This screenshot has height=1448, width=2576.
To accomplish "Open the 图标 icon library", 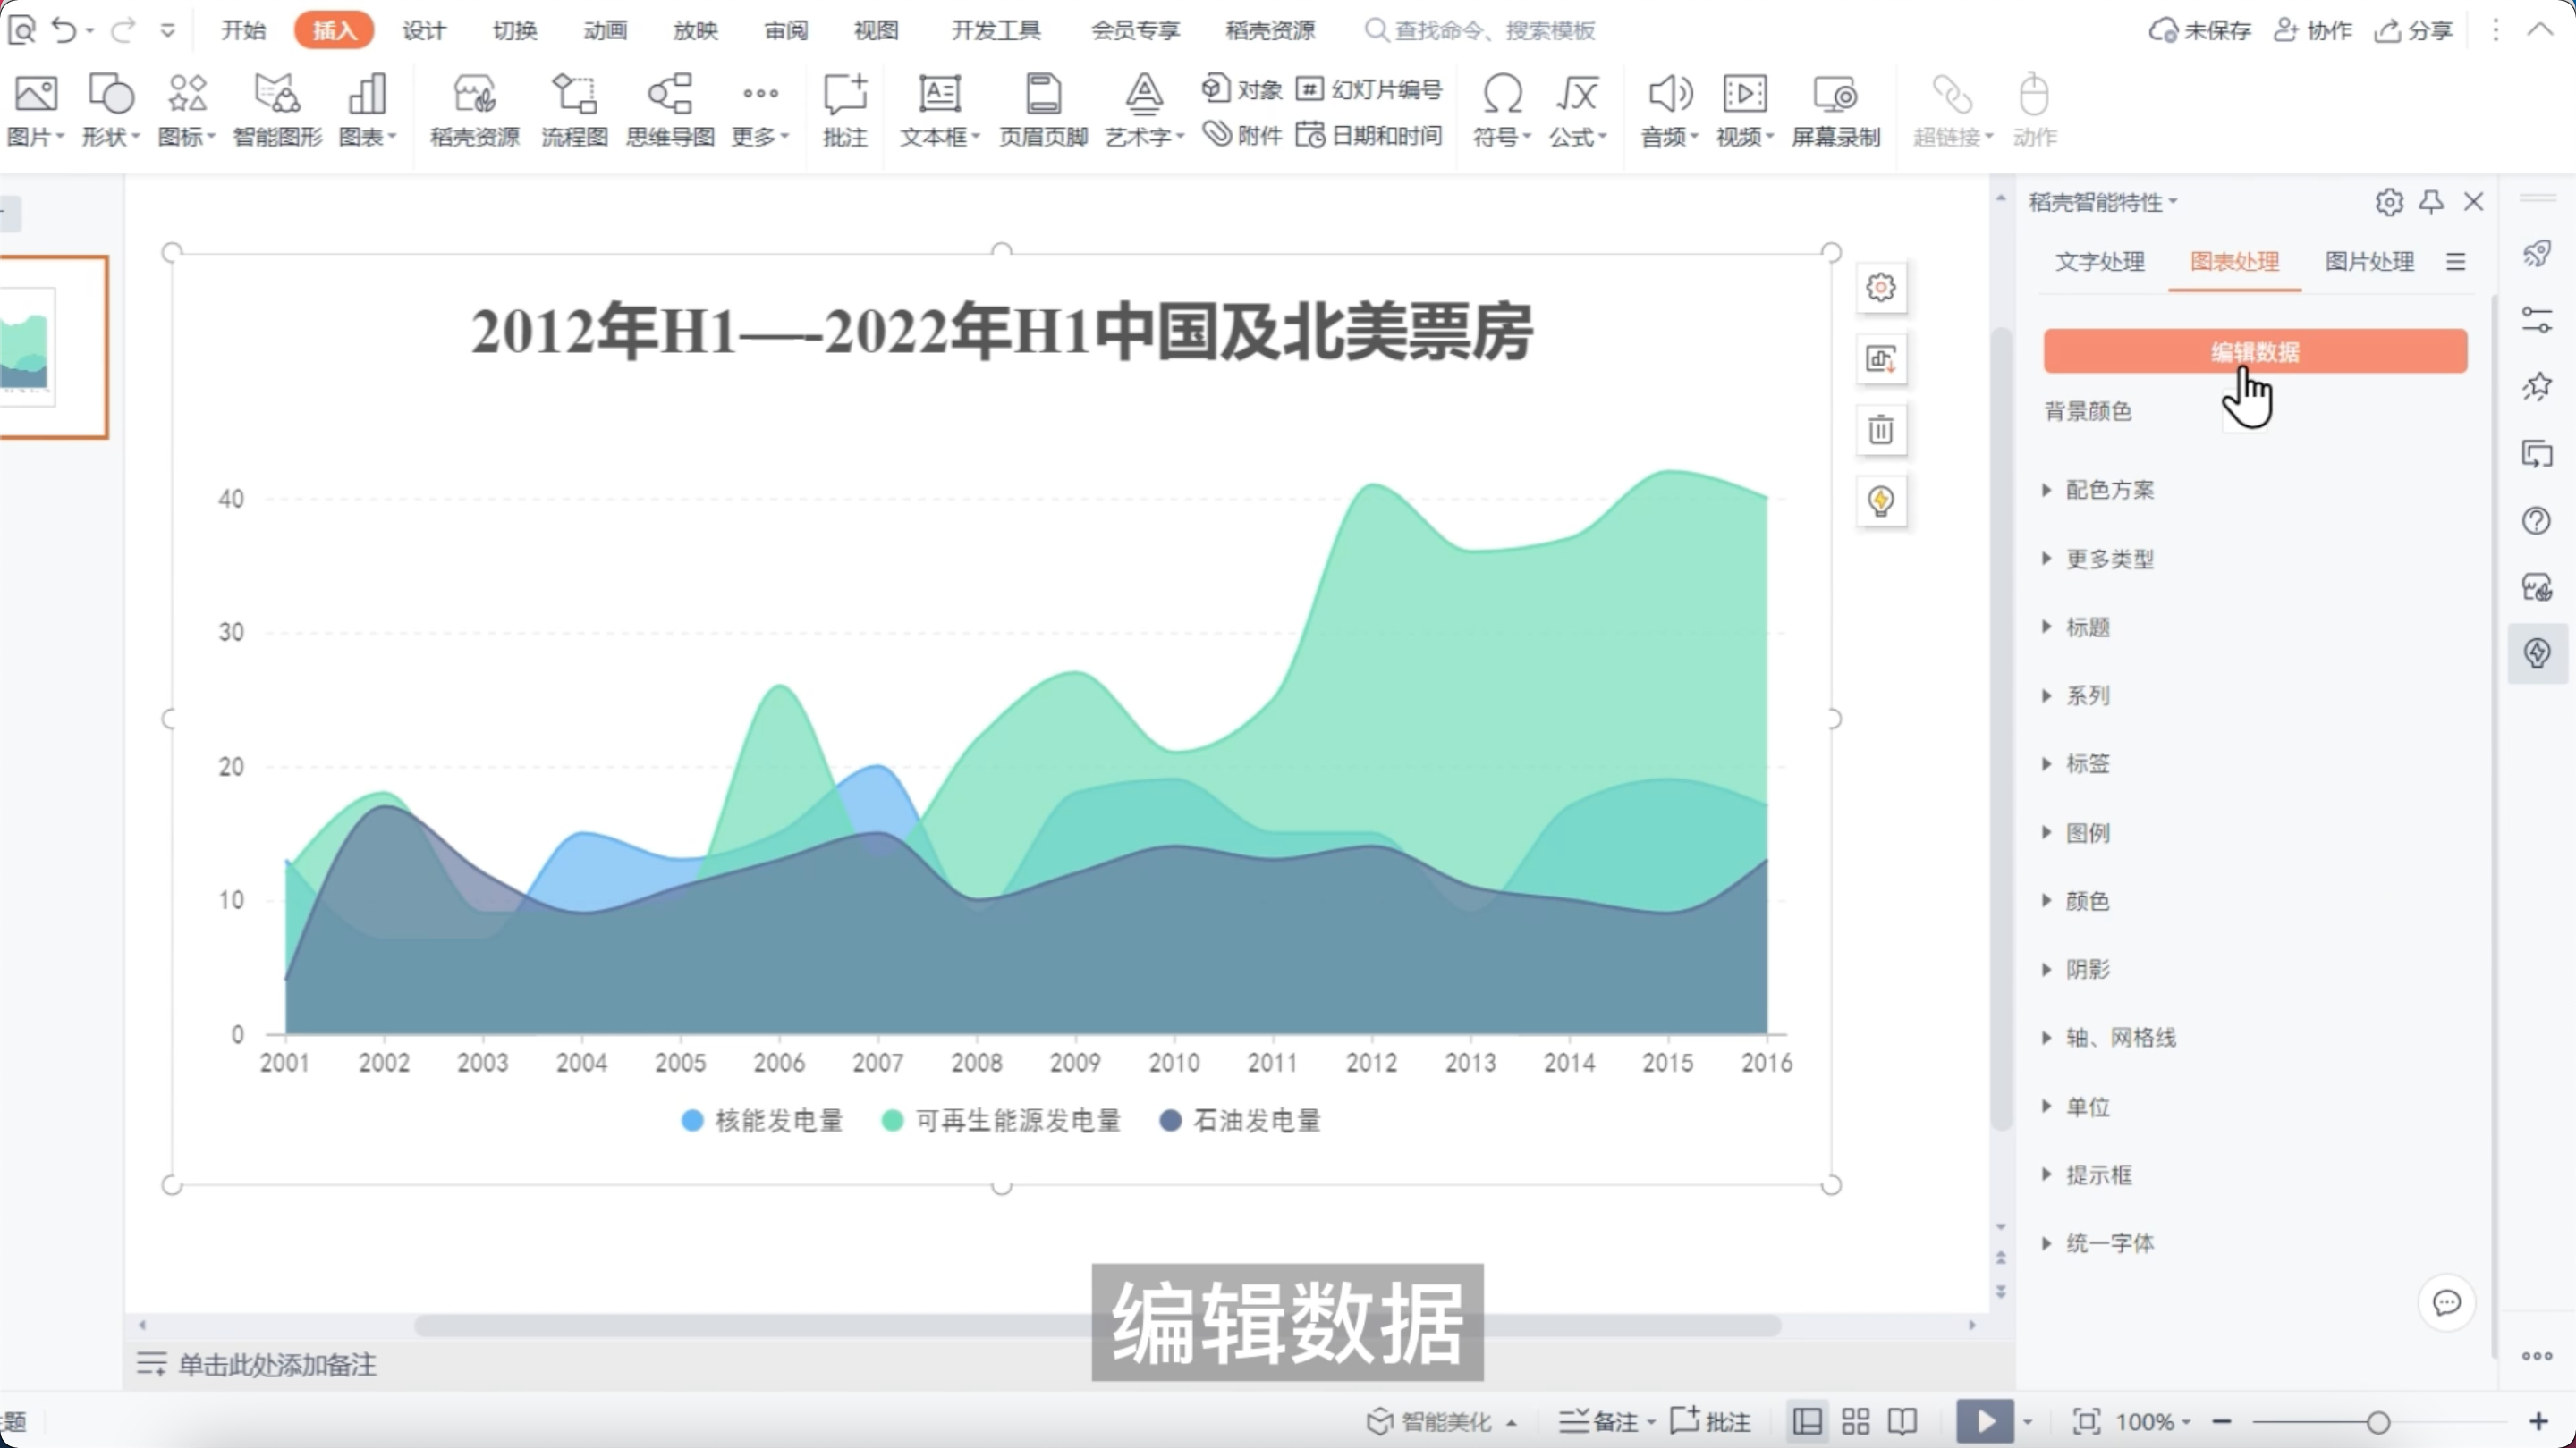I will (187, 110).
